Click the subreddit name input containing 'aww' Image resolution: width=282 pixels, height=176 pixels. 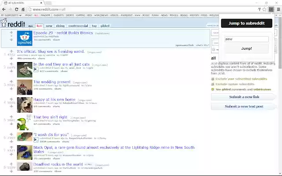(x=246, y=39)
